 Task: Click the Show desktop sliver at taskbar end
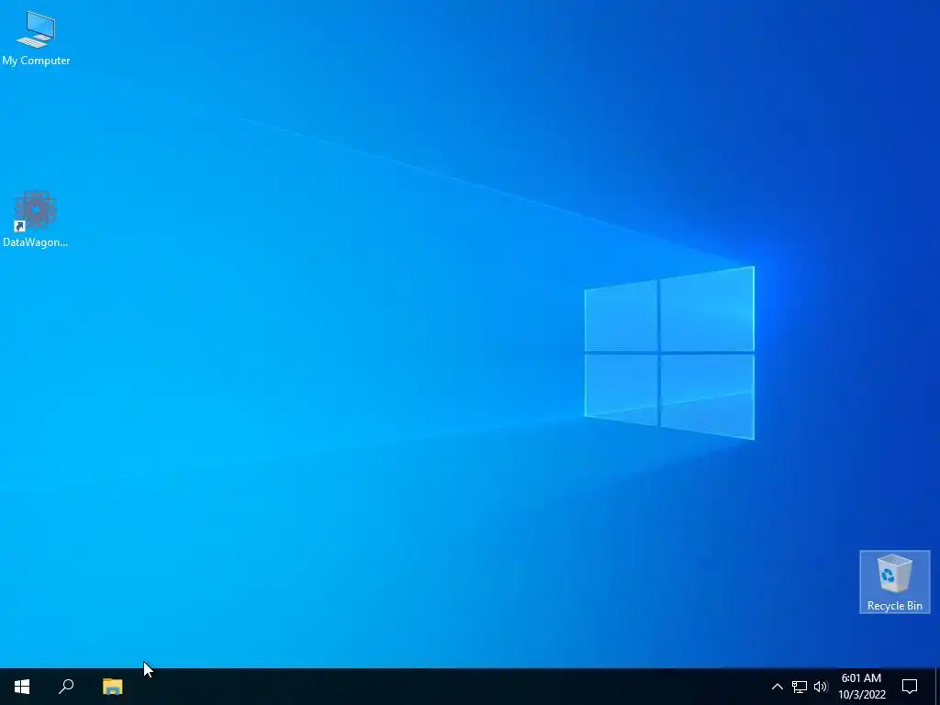[x=937, y=687]
